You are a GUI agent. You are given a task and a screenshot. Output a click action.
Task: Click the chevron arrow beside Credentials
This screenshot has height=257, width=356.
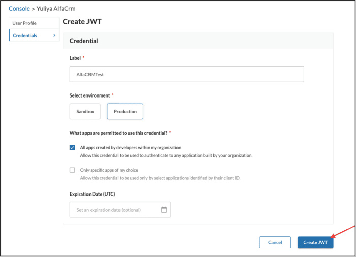[x=54, y=35]
